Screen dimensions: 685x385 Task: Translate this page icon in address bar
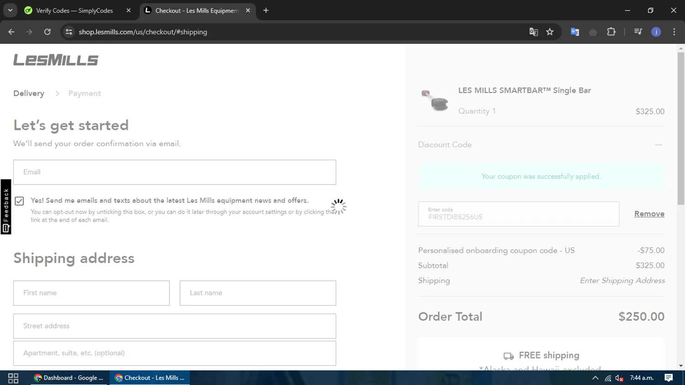(x=533, y=32)
